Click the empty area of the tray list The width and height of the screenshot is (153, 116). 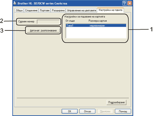(96, 33)
